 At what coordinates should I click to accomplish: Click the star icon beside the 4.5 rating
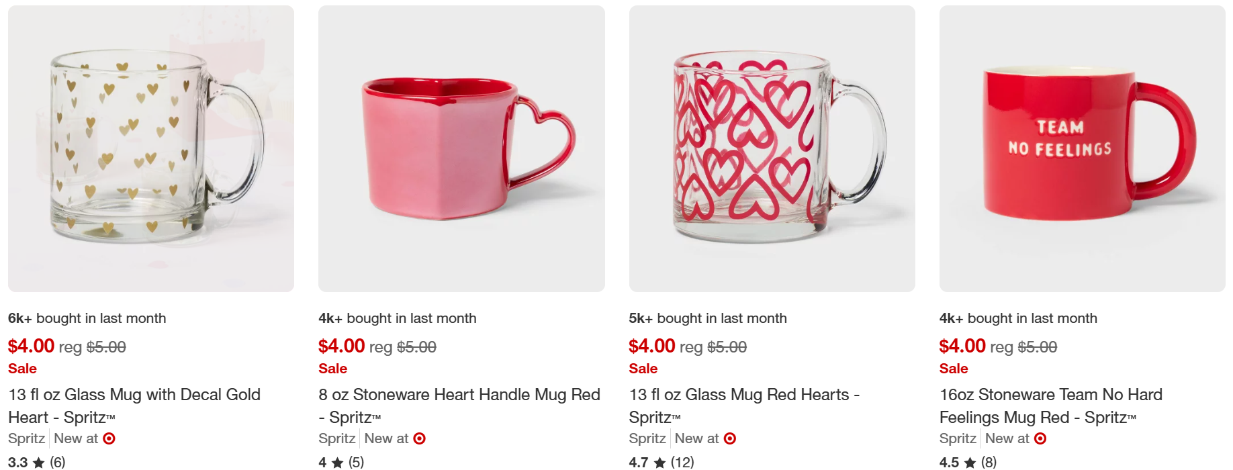[x=970, y=463]
